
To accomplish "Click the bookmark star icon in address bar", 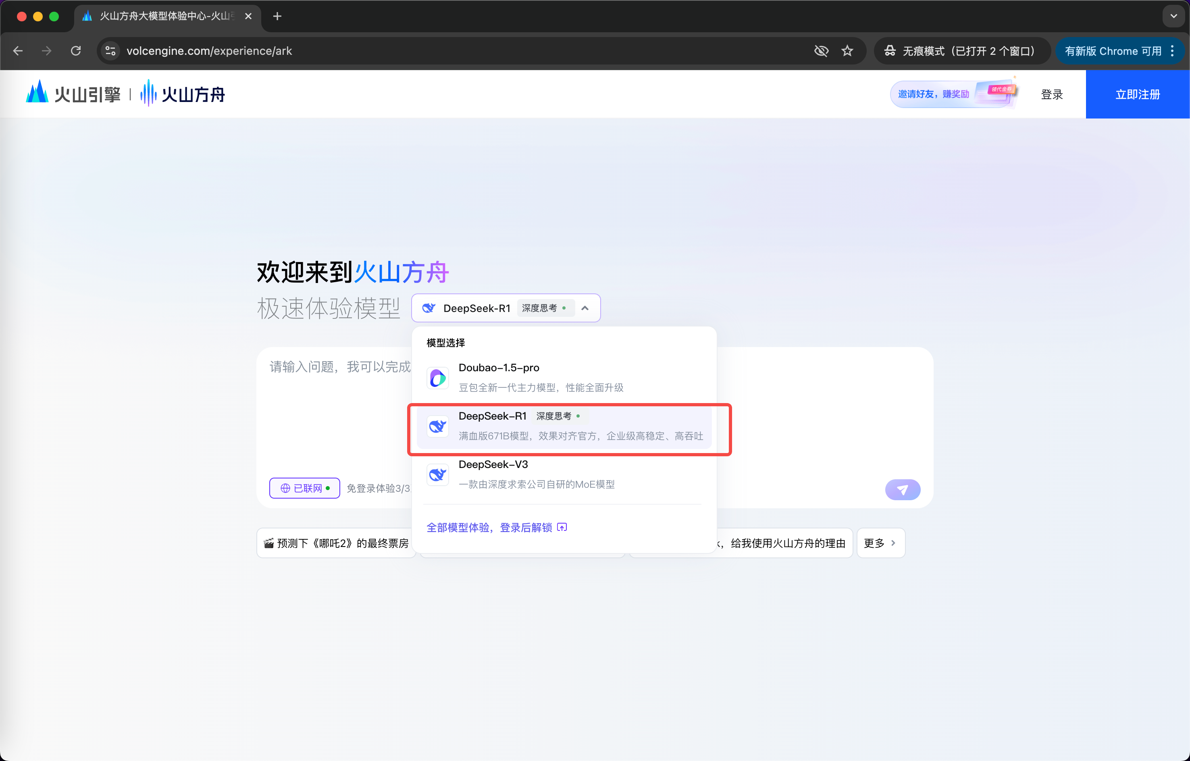I will [847, 51].
